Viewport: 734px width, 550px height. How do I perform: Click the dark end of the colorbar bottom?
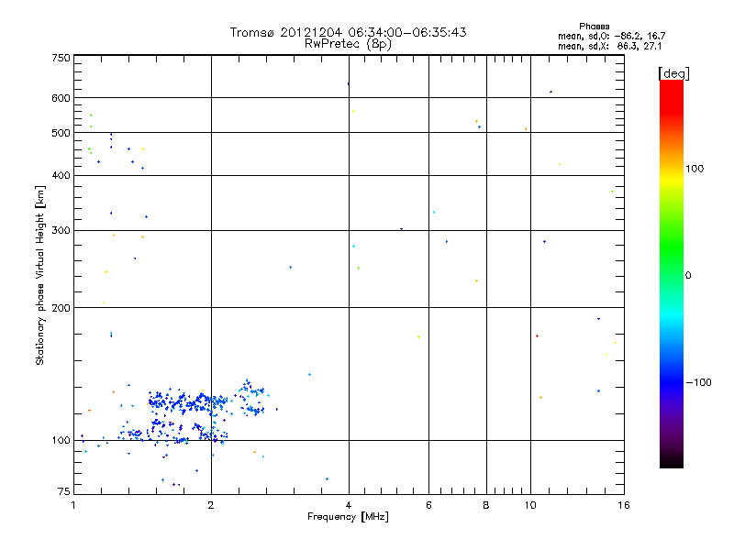click(672, 461)
